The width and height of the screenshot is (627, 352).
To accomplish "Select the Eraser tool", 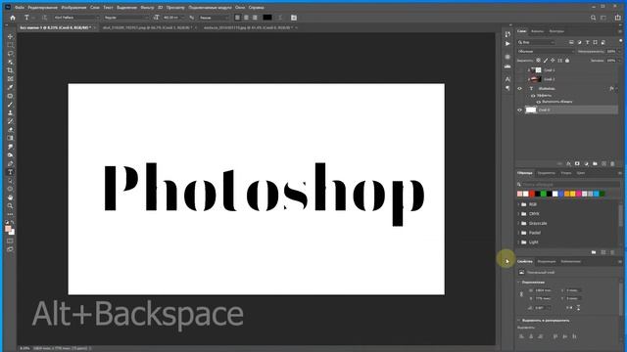I will (10, 130).
